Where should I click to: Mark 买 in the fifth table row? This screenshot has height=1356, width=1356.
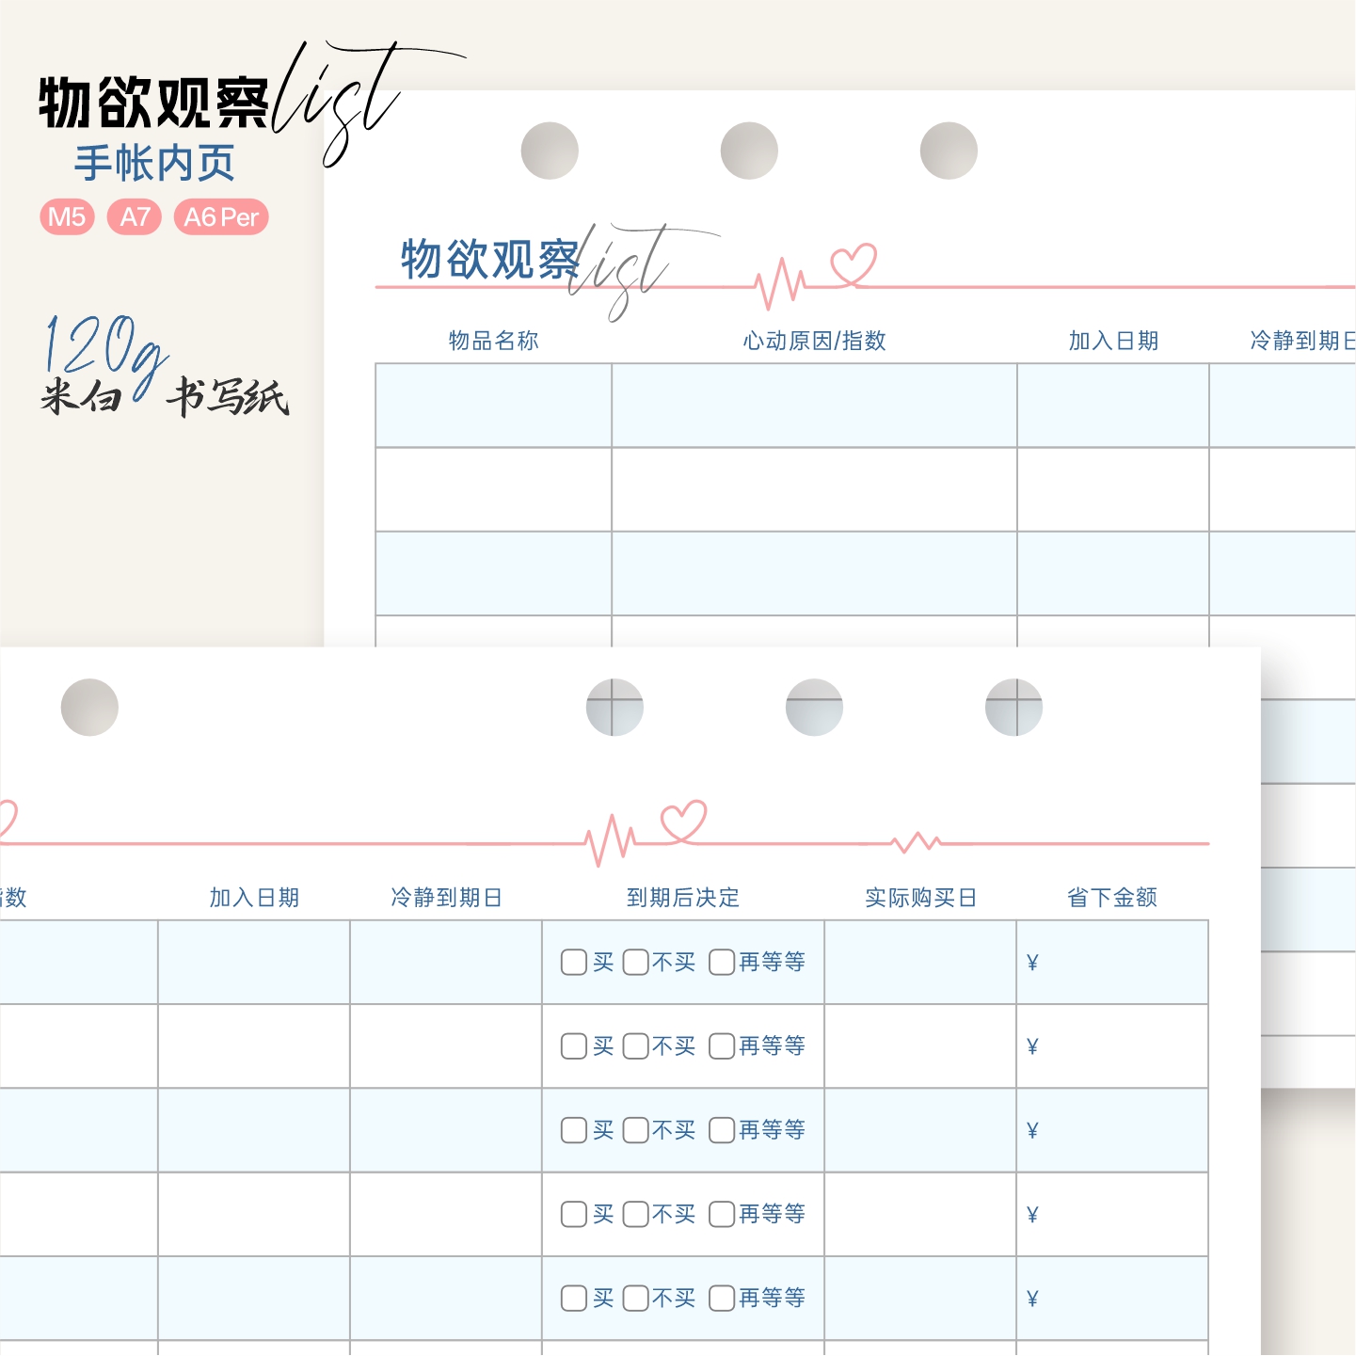click(x=574, y=1299)
